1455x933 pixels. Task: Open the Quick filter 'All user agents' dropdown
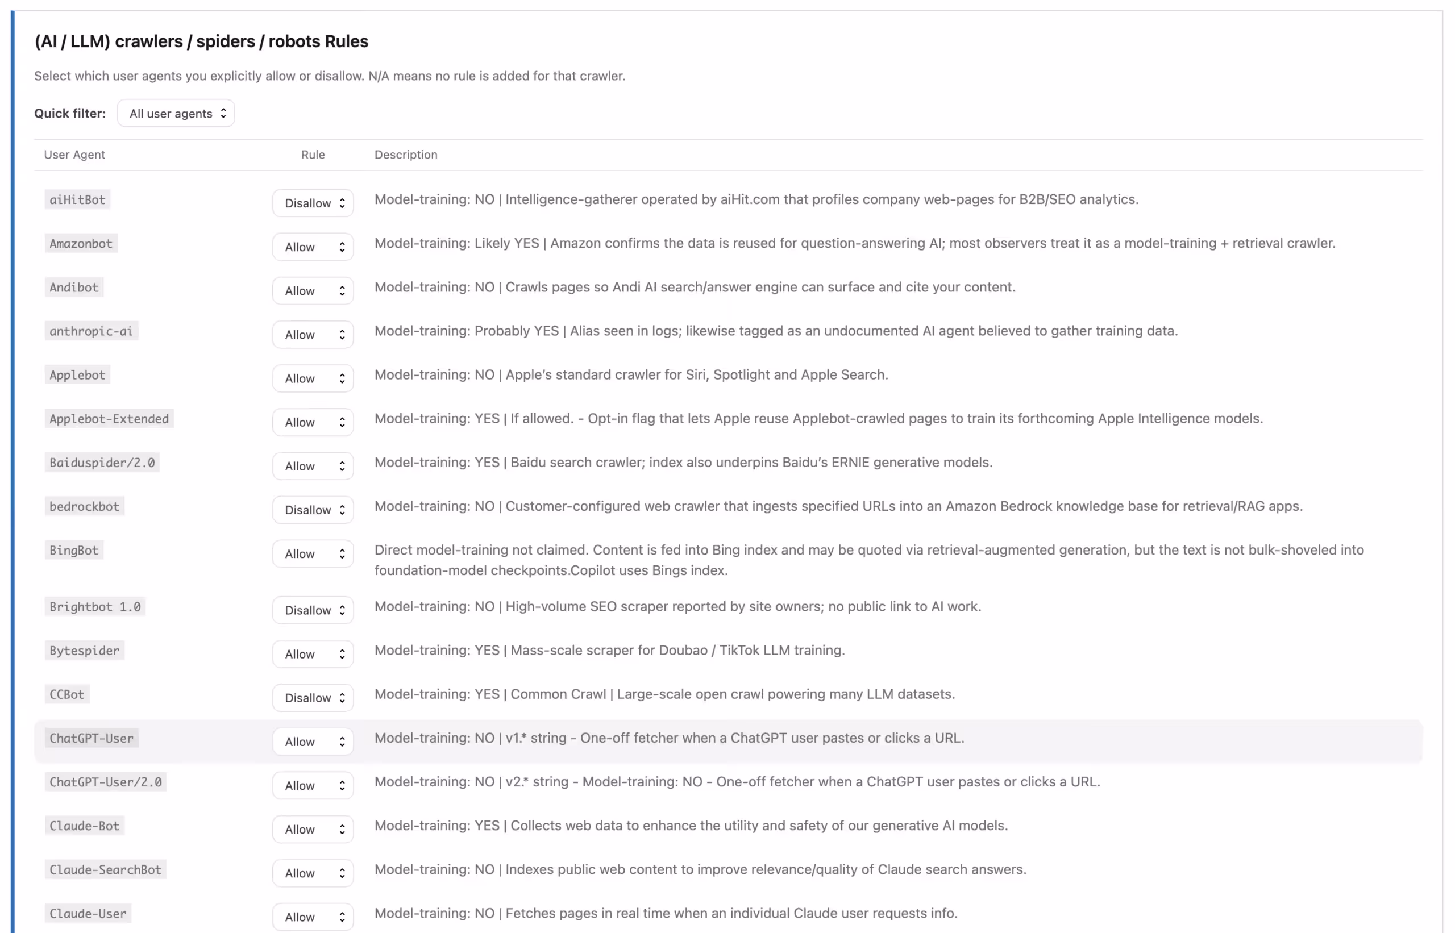[x=176, y=113]
